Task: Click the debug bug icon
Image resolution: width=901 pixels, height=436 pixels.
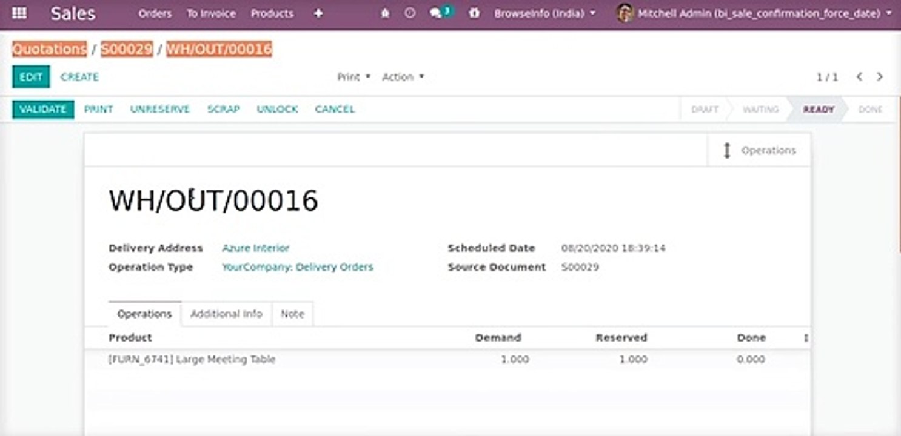Action: tap(474, 13)
